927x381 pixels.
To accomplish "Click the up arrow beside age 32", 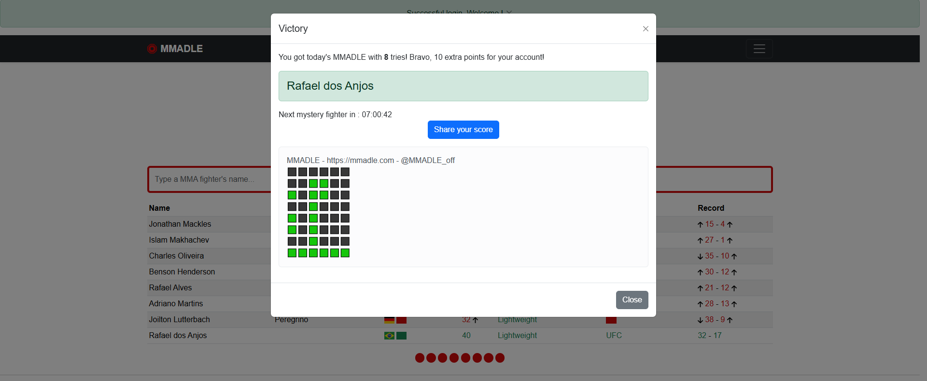I will (476, 320).
